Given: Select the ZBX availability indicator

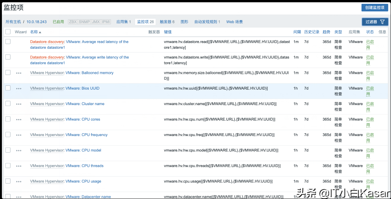Looking at the screenshot, I should pos(73,22).
